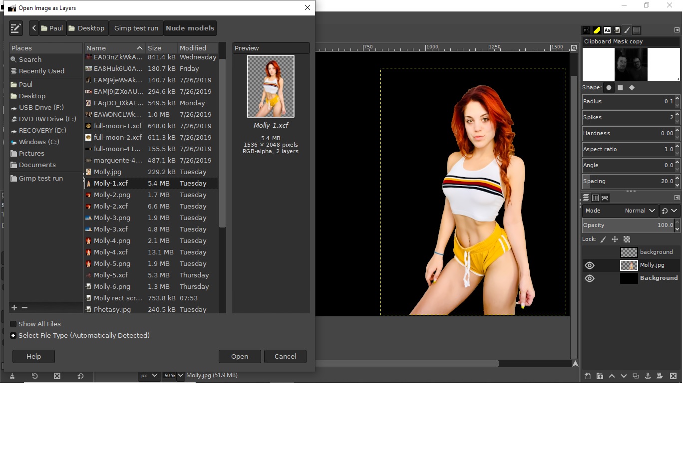
Task: Switch to the Fonts tab in dock
Action: point(607,30)
